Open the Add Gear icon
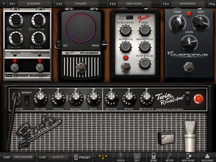Image resolution: width=216 pixels, height=162 pixels. point(188,157)
